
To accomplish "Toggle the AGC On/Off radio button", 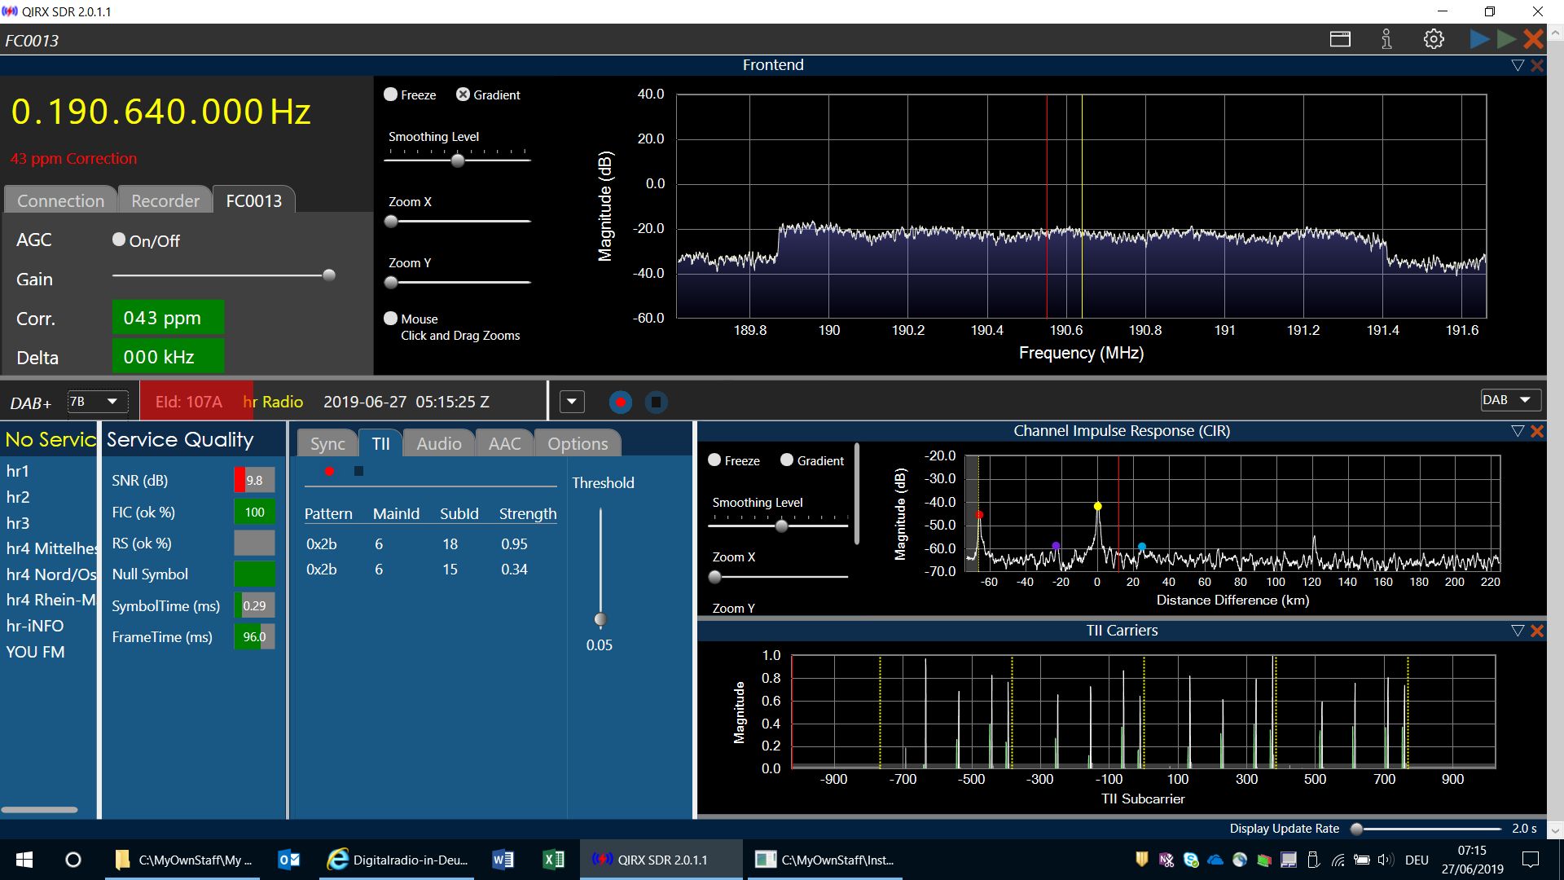I will tap(119, 240).
